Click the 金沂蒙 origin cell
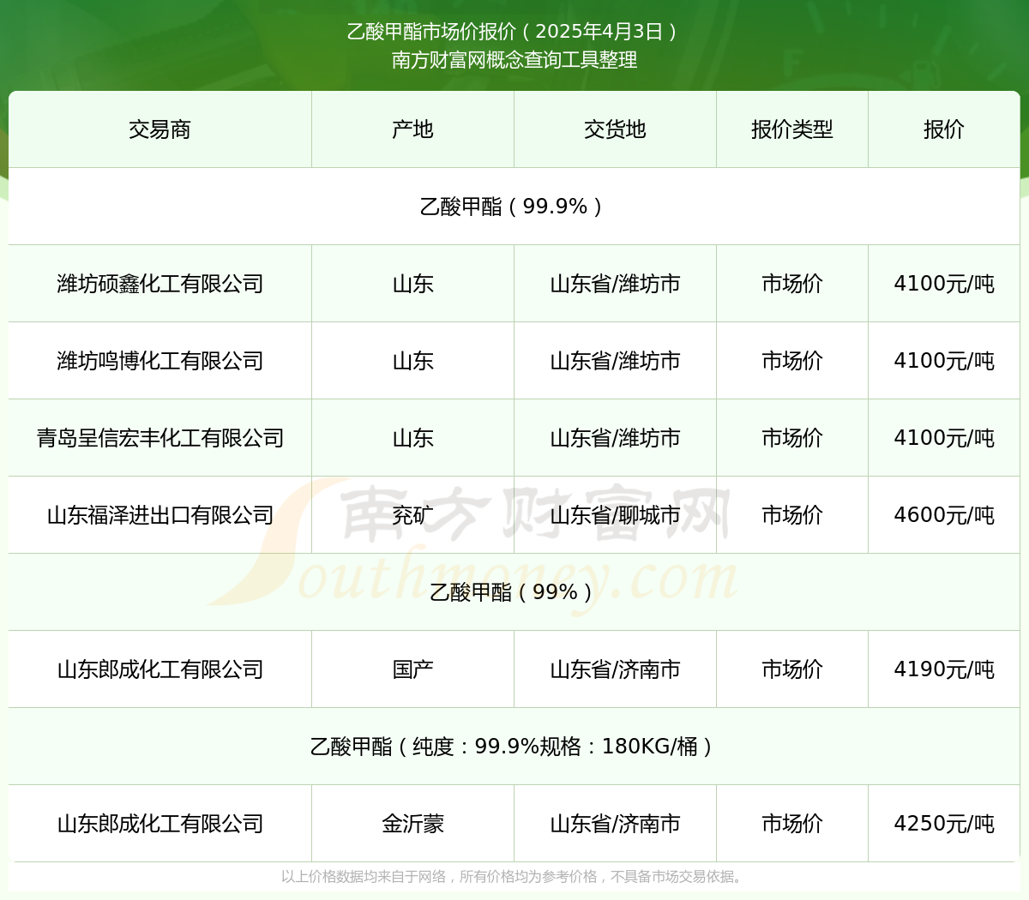1029x900 pixels. tap(412, 824)
